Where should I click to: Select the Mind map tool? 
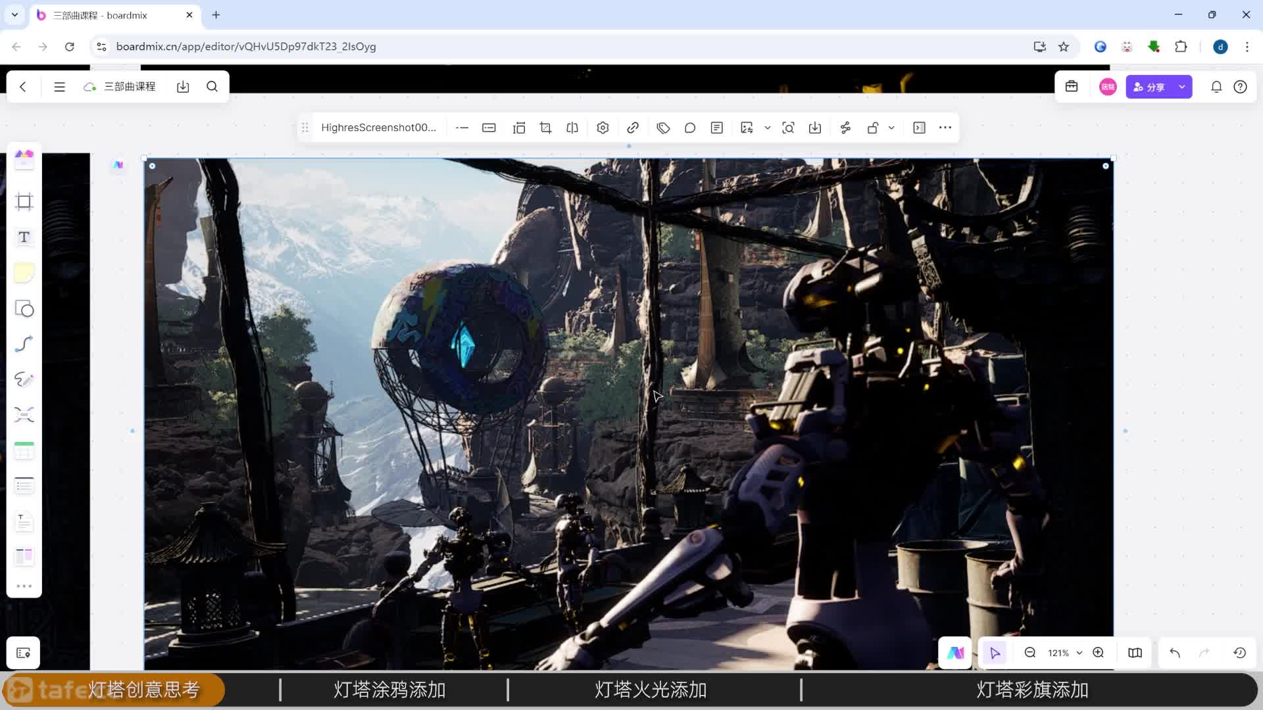(x=24, y=415)
